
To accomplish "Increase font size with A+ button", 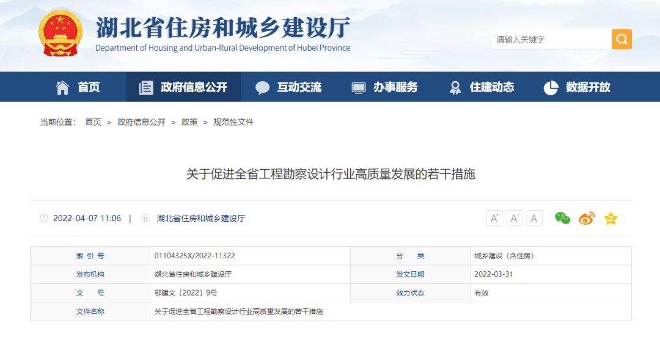I will [x=494, y=218].
